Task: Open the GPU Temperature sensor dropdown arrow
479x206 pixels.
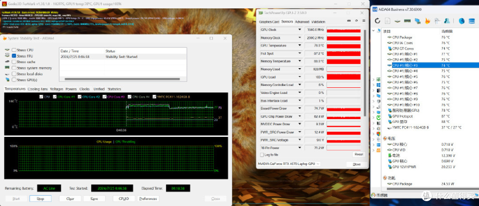Action: click(300, 46)
